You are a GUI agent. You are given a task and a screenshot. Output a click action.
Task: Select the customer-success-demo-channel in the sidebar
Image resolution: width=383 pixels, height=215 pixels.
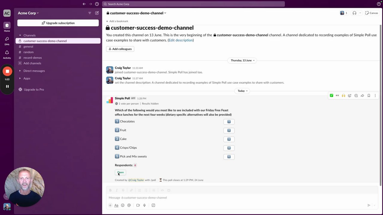[x=58, y=41]
